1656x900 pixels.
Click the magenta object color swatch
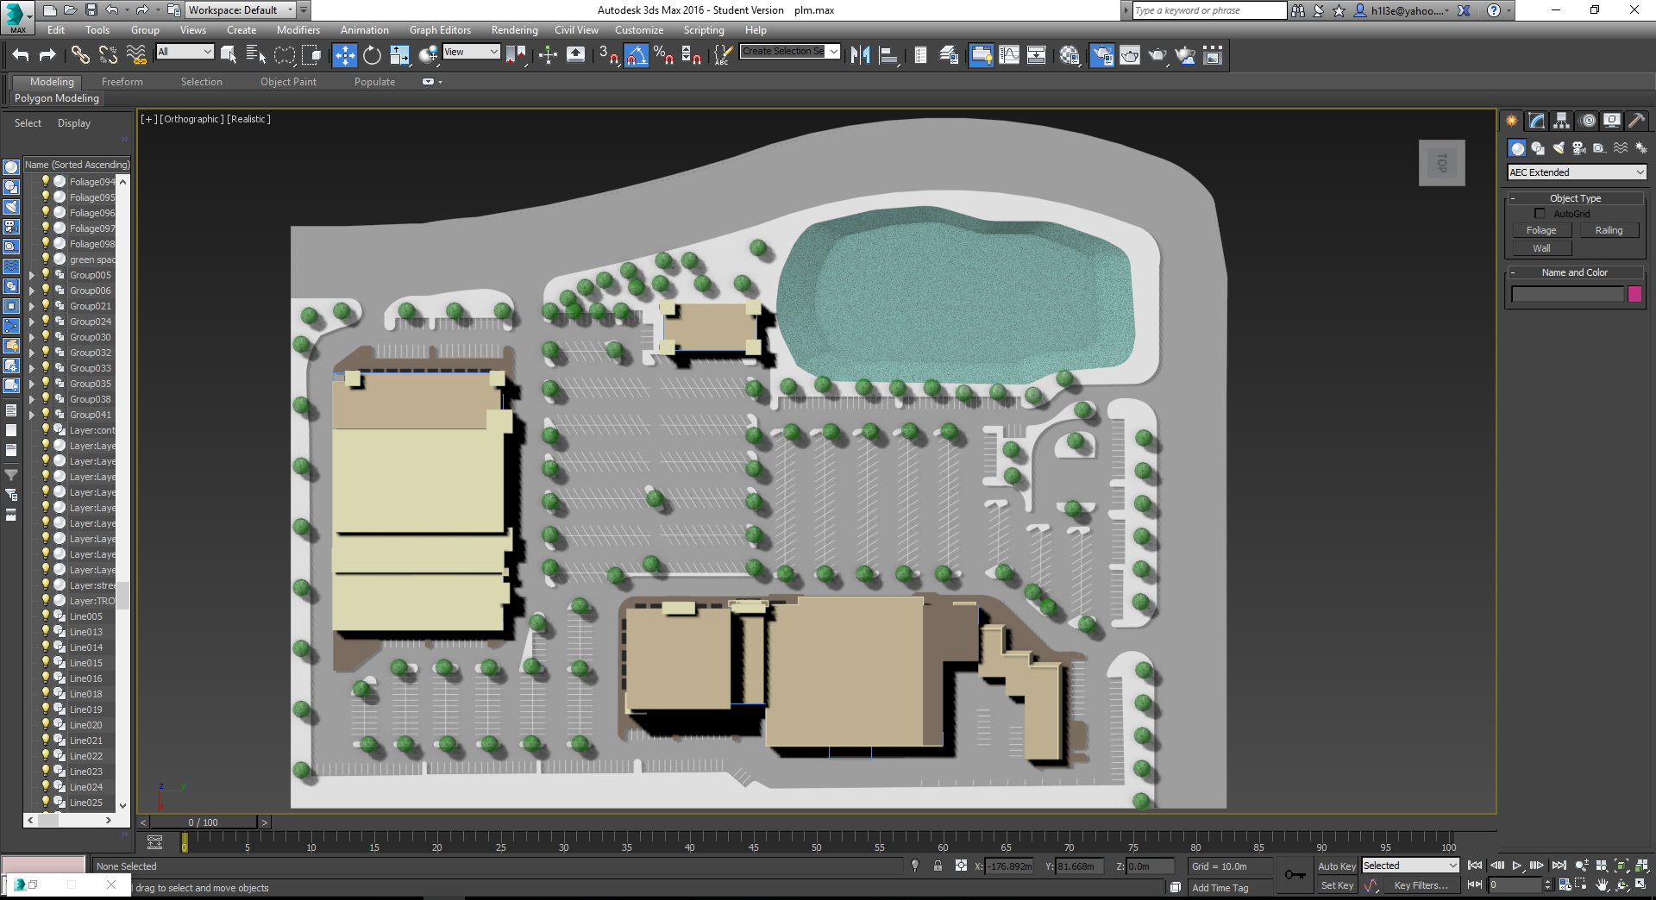pos(1634,294)
